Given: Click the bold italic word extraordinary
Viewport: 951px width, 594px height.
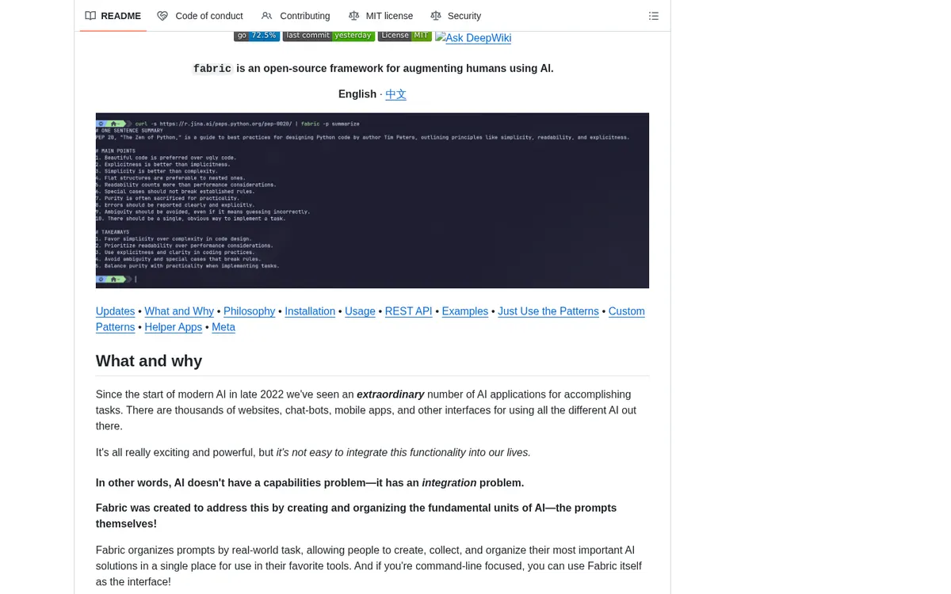Looking at the screenshot, I should 391,394.
